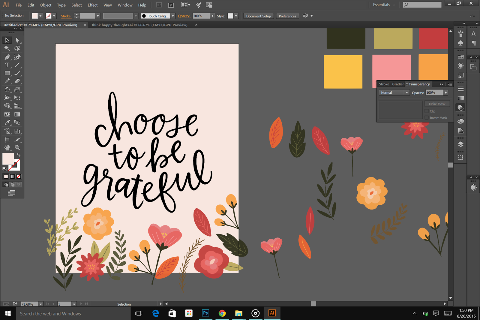This screenshot has width=480, height=320.
Task: Select the Magic Wand tool
Action: 7,48
